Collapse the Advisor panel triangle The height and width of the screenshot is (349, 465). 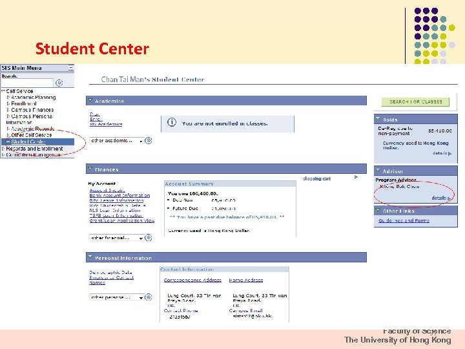pyautogui.click(x=378, y=171)
